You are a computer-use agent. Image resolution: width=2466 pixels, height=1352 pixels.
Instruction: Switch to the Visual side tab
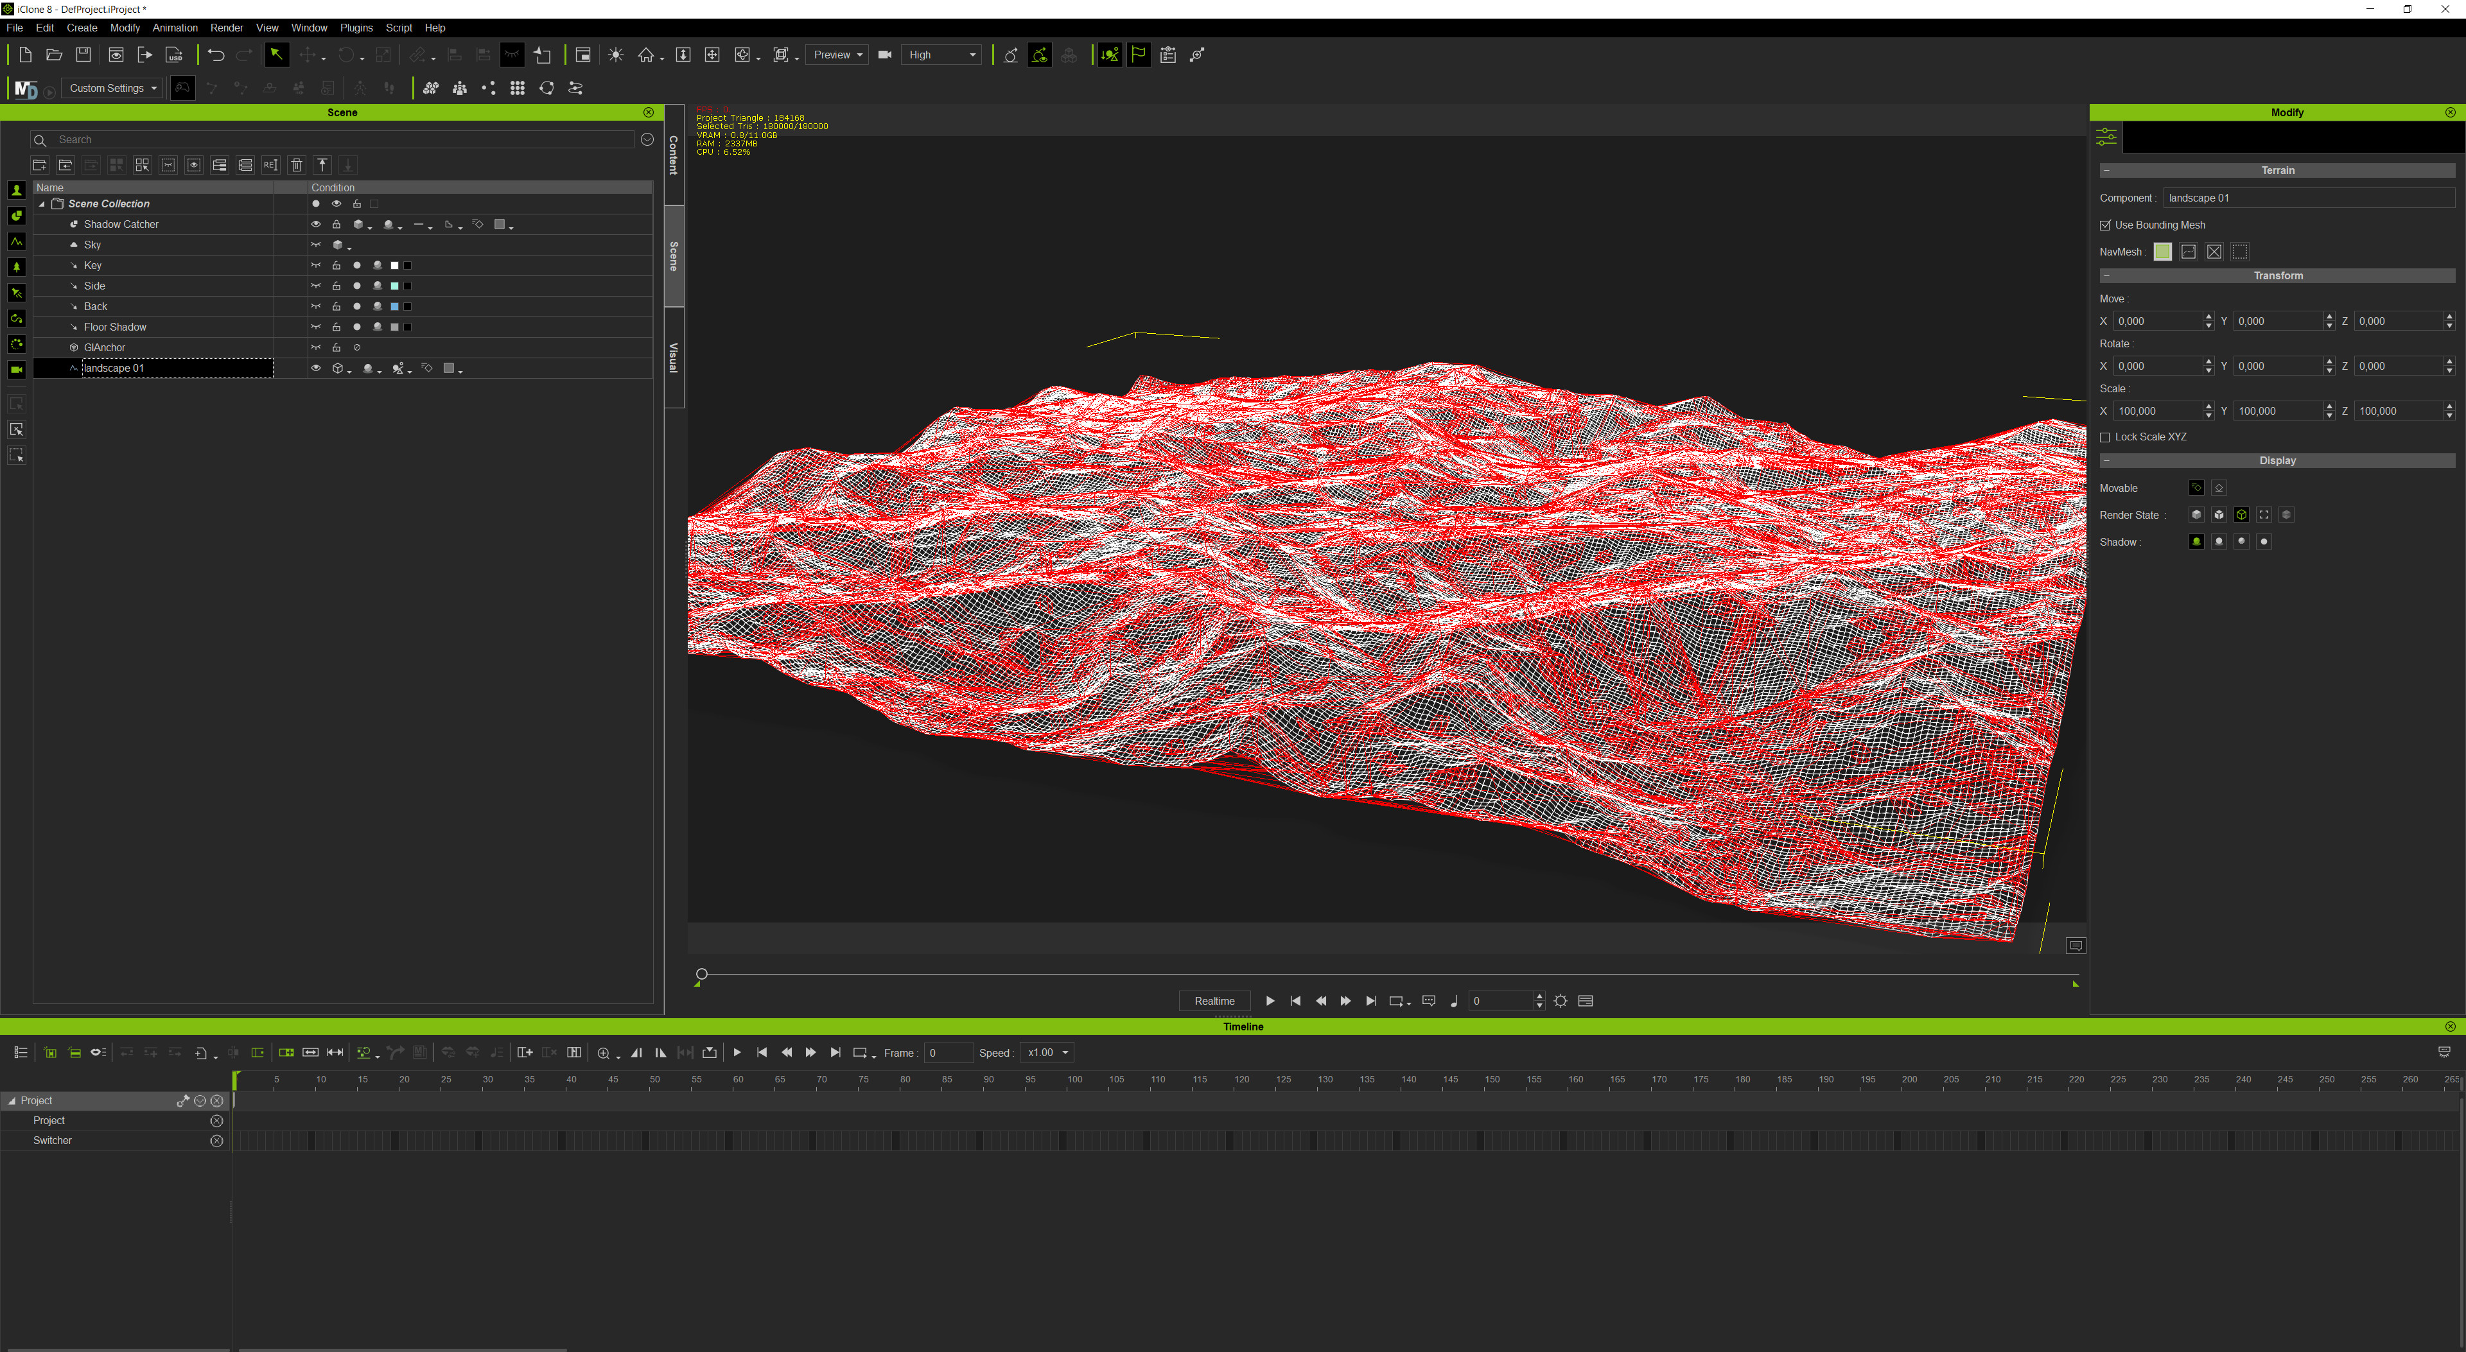[674, 358]
